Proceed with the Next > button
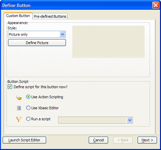 pyautogui.click(x=147, y=140)
